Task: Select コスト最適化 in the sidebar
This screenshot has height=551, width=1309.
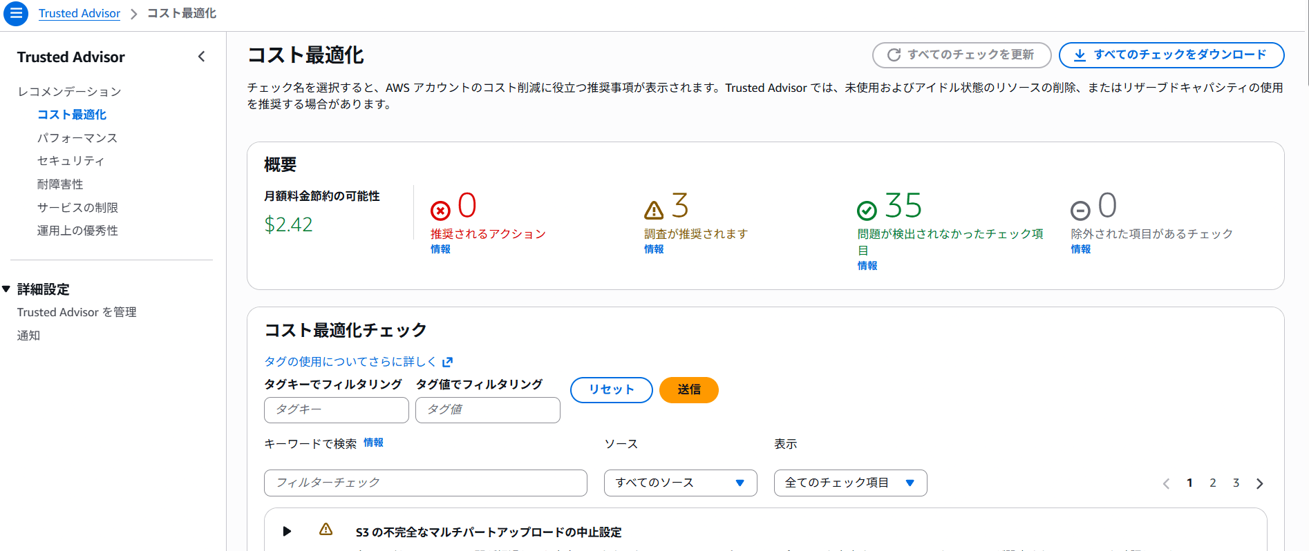Action: tap(72, 115)
